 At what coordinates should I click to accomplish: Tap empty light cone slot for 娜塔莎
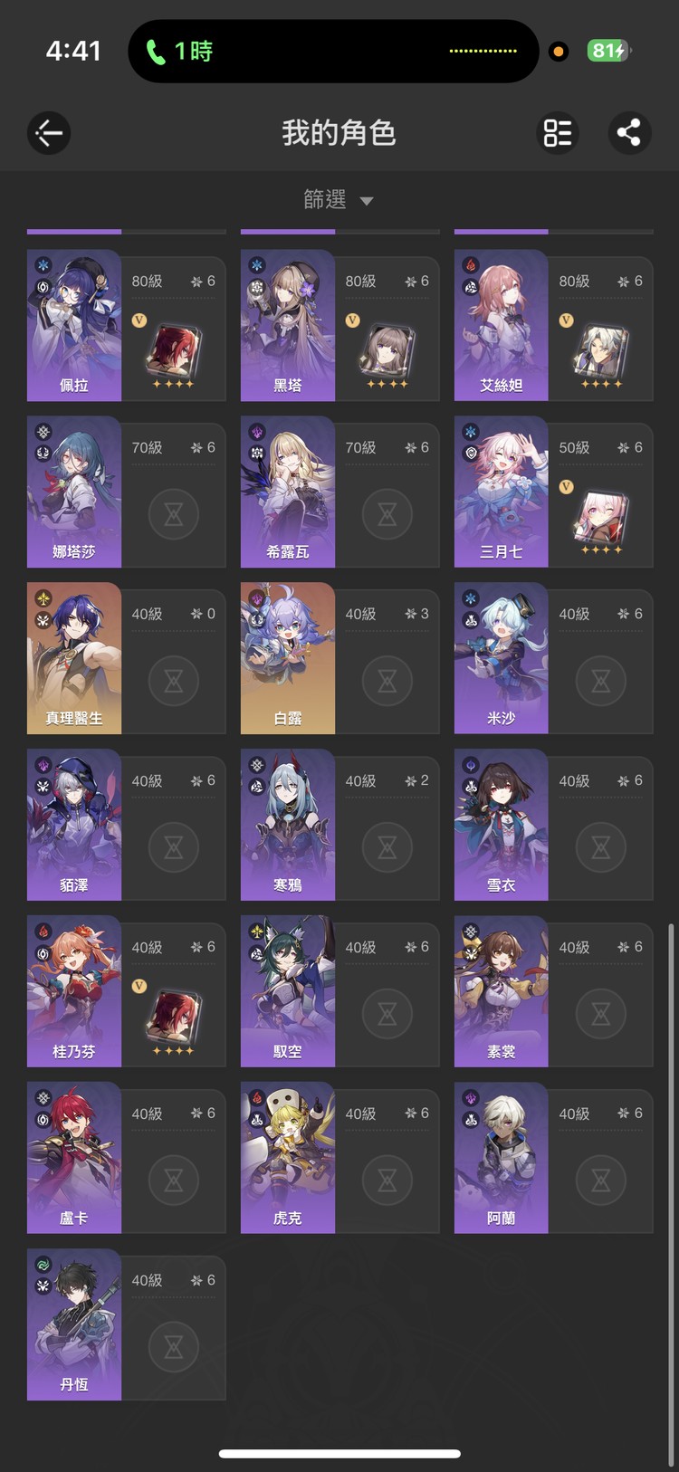173,514
